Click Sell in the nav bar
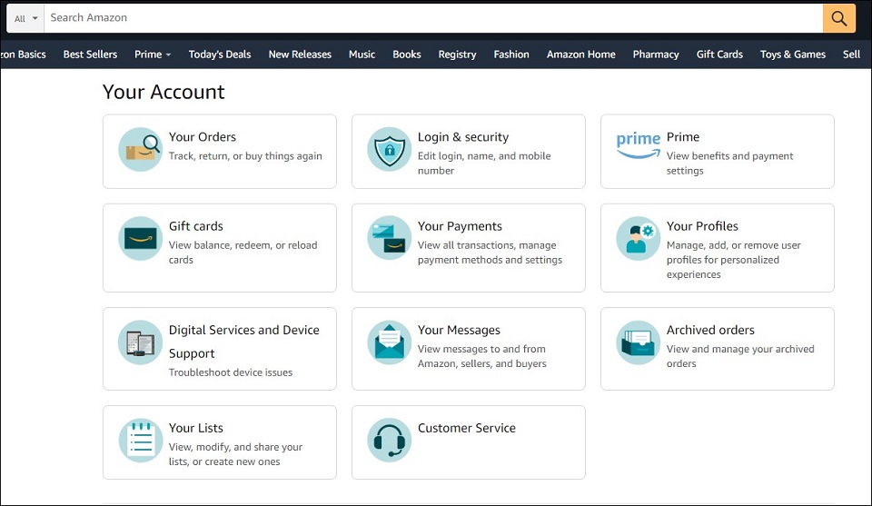Screen dimensions: 872x506 coord(851,55)
